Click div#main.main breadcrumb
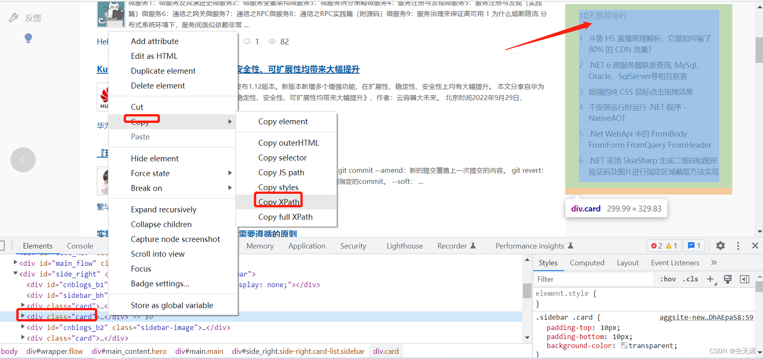 coord(199,351)
